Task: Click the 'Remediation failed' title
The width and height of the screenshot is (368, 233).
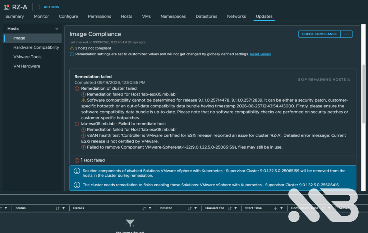Action: (x=93, y=77)
